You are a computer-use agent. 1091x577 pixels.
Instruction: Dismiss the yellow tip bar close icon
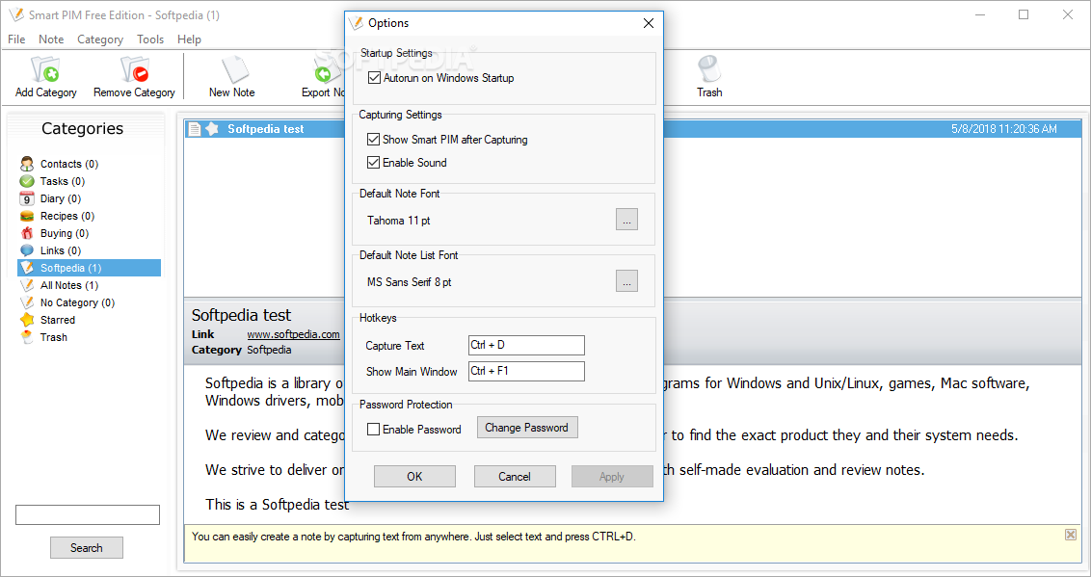coord(1071,535)
